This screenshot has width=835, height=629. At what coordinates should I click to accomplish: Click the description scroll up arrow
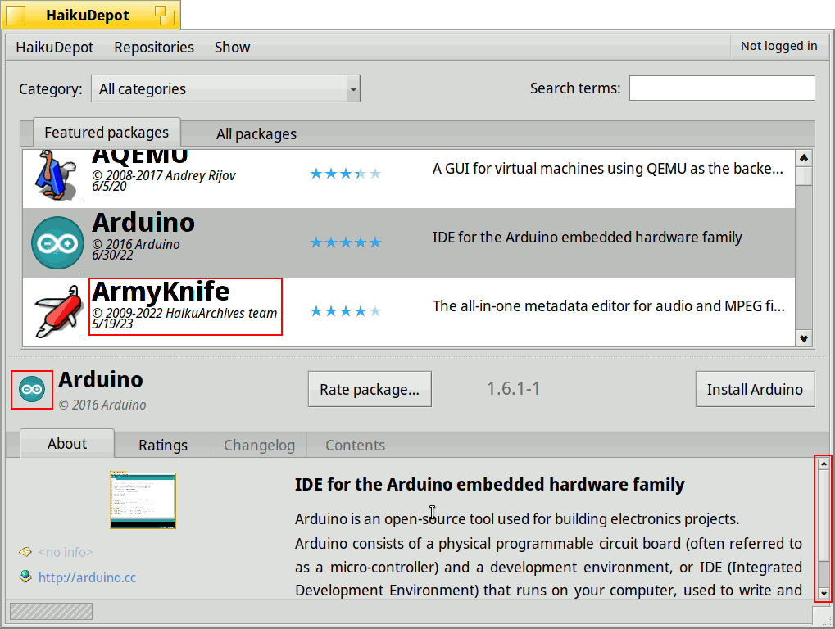tap(824, 464)
